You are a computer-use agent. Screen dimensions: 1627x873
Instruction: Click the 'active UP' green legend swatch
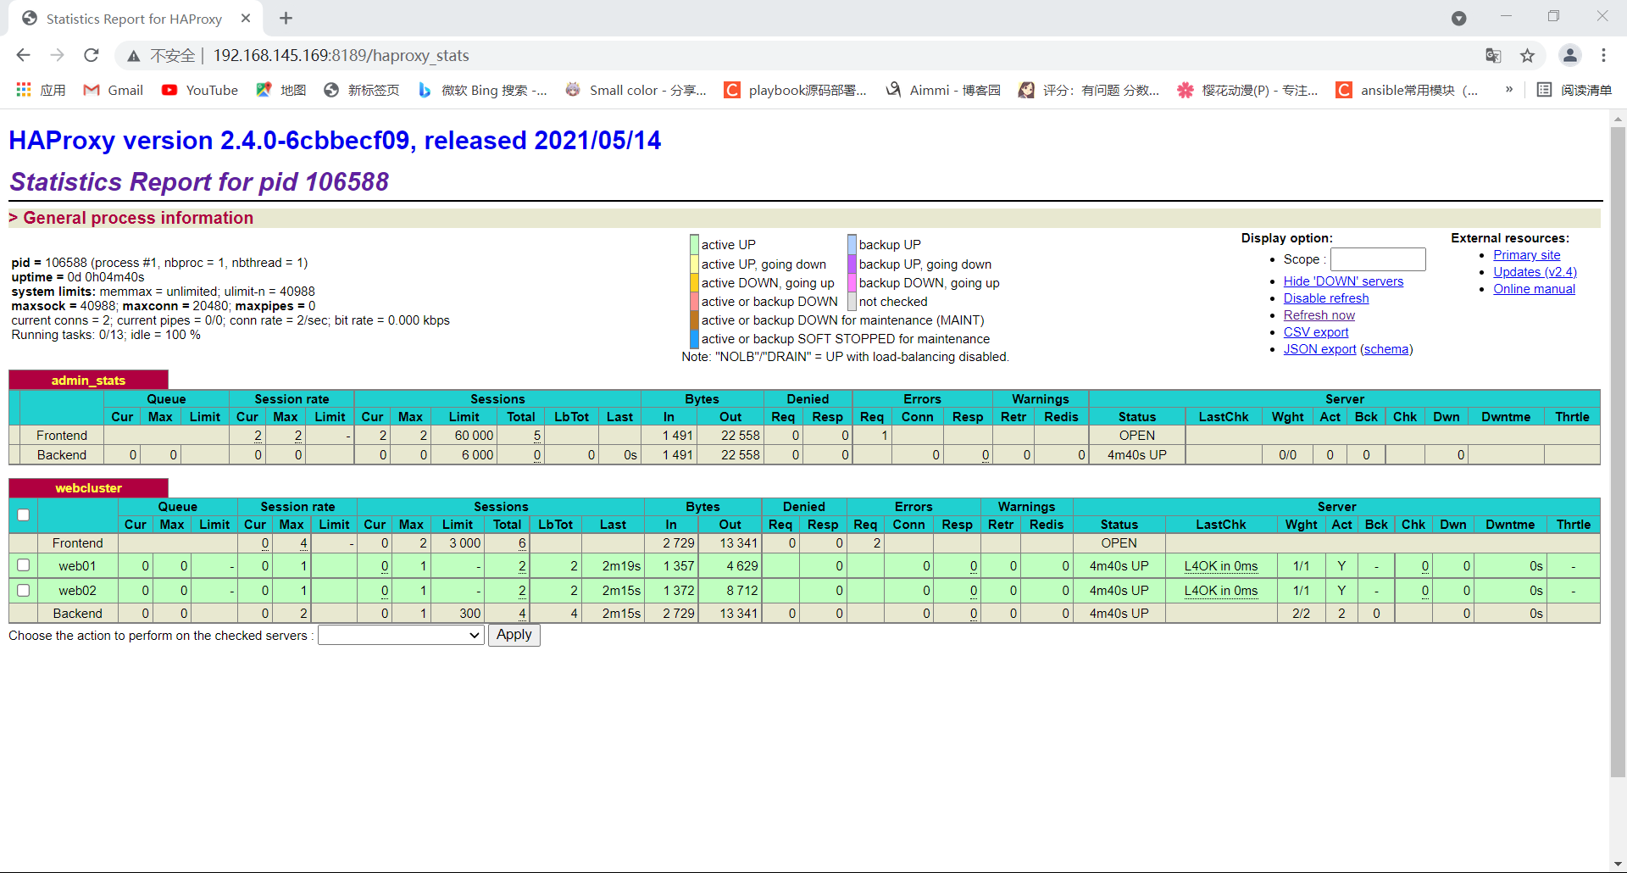(x=694, y=245)
